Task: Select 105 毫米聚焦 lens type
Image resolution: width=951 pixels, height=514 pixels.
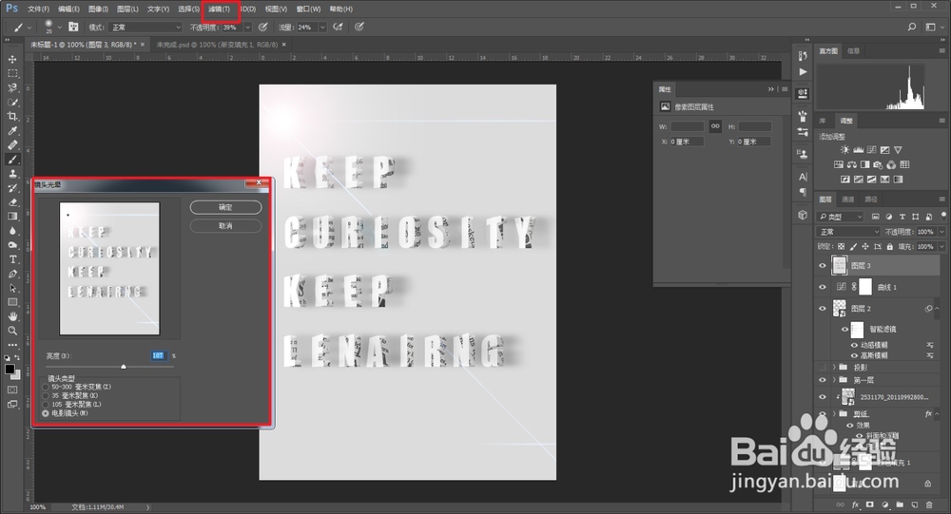Action: (x=46, y=405)
